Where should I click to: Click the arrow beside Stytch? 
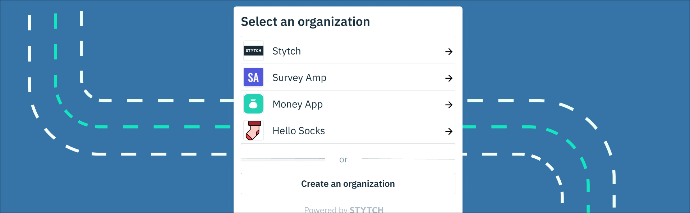[448, 52]
